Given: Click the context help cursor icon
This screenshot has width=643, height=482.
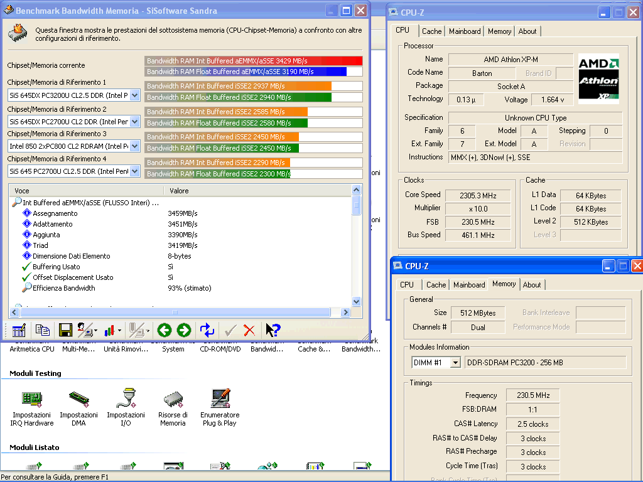Looking at the screenshot, I should pyautogui.click(x=273, y=330).
